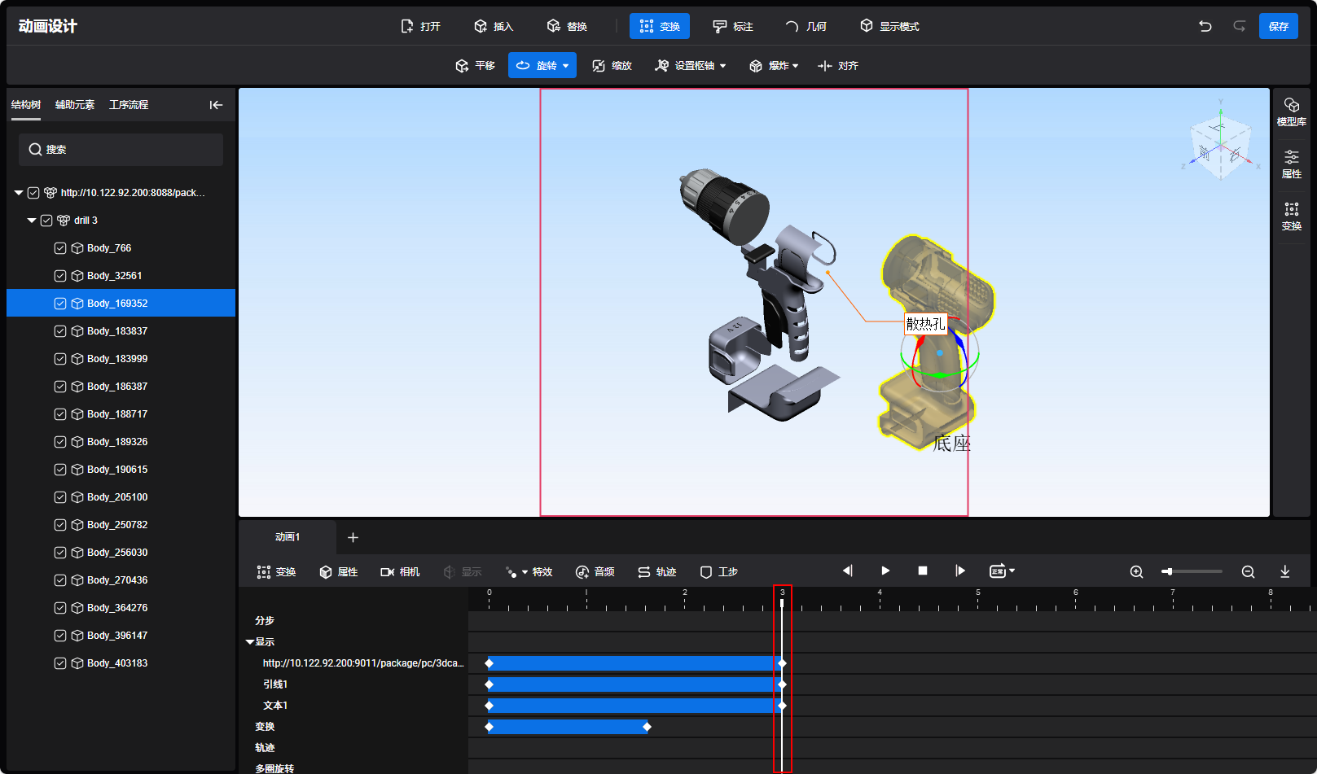Select the 缩放 scale tool
The image size is (1317, 774).
[612, 66]
